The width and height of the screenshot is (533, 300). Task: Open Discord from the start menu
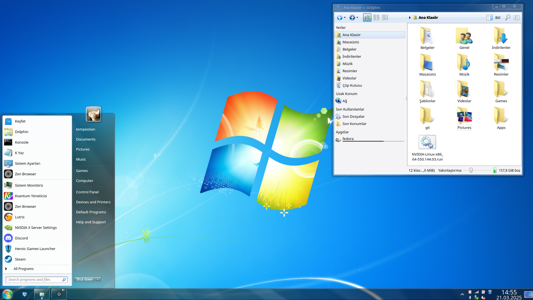pyautogui.click(x=21, y=238)
